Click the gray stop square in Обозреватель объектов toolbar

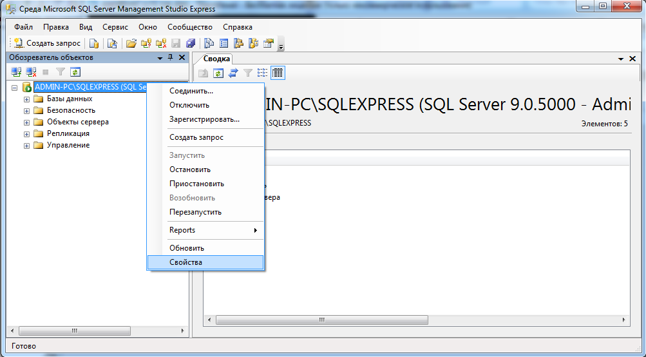pos(46,72)
